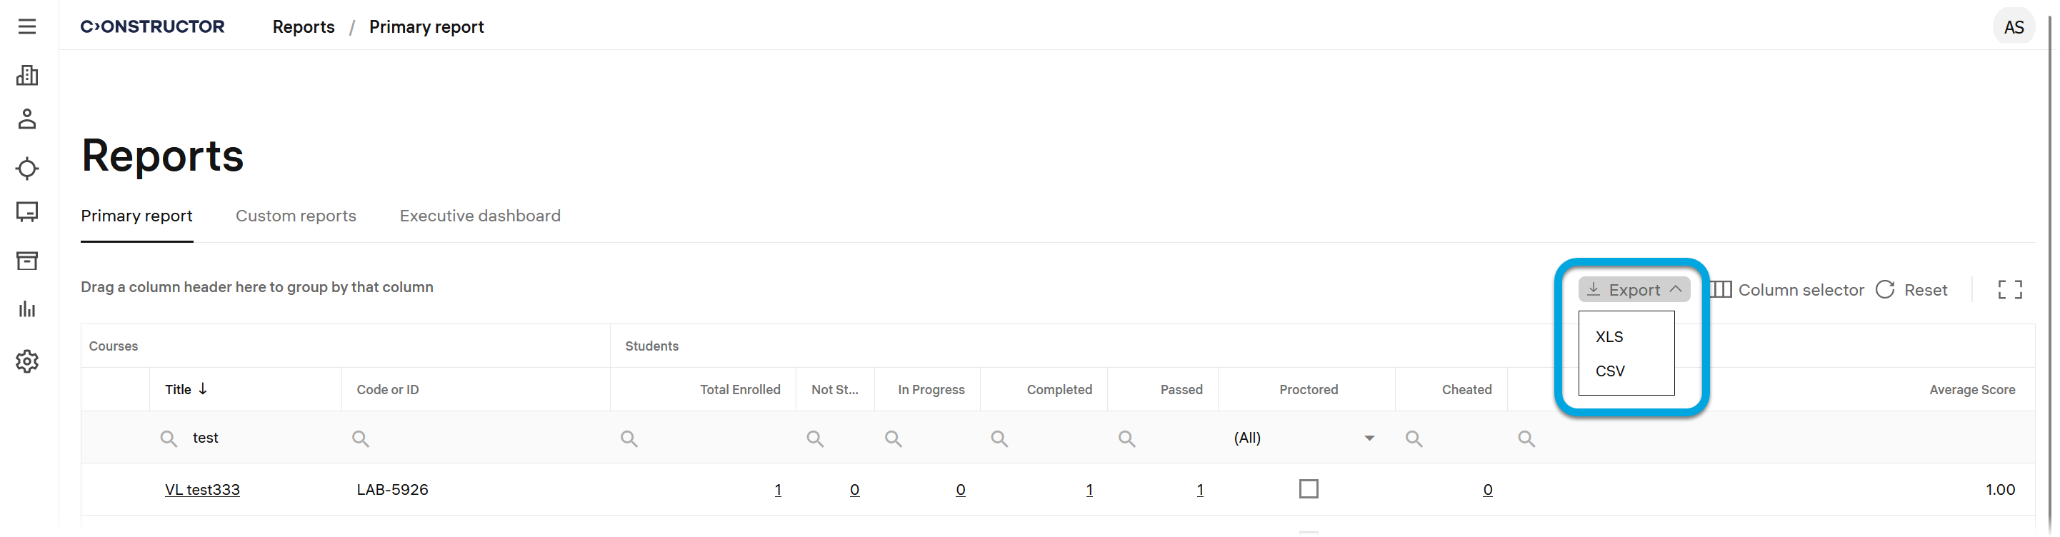Switch to the Custom reports tab

(296, 216)
